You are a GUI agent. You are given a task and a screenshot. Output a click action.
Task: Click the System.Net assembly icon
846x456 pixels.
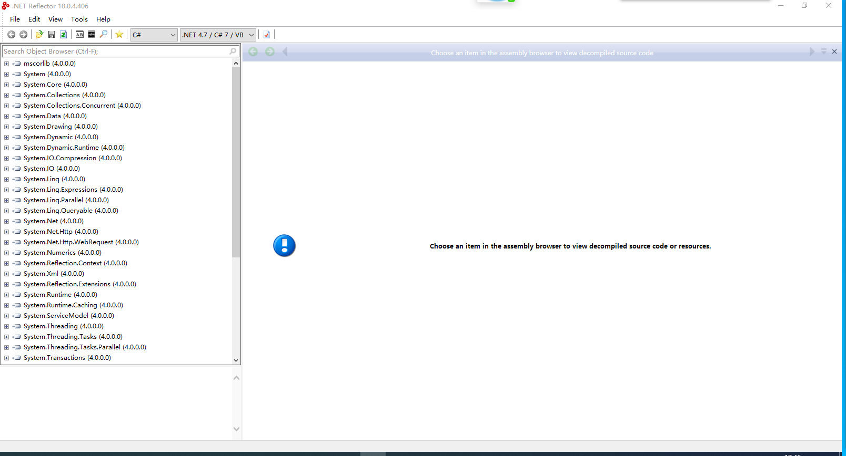[17, 221]
